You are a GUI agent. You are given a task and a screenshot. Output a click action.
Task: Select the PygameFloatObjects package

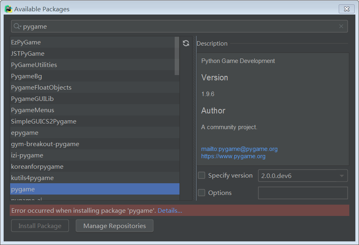coord(95,87)
